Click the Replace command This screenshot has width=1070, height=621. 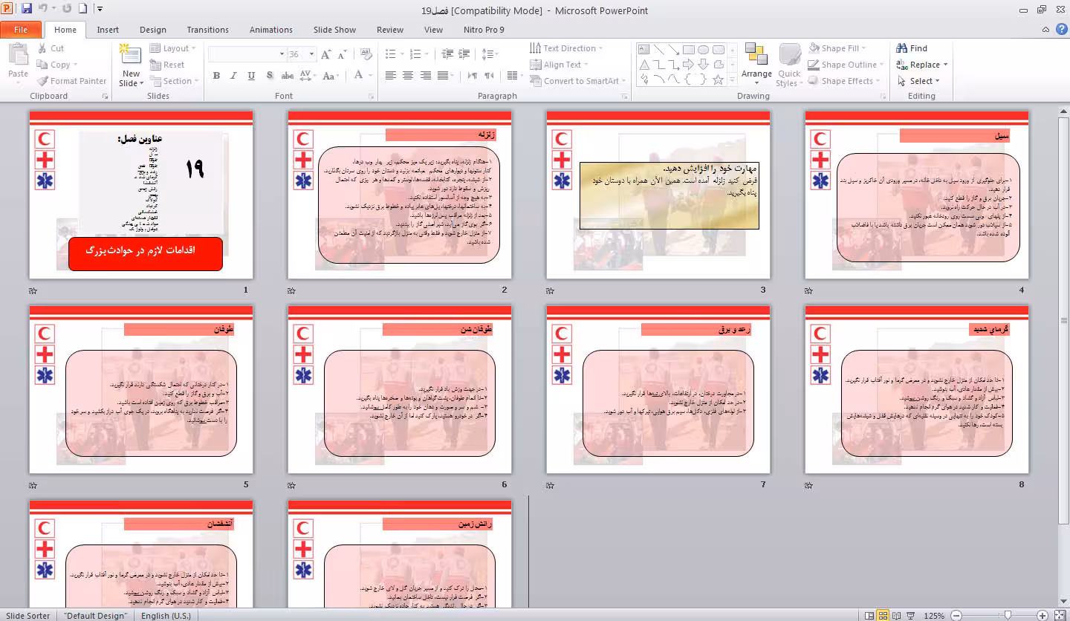tap(922, 65)
